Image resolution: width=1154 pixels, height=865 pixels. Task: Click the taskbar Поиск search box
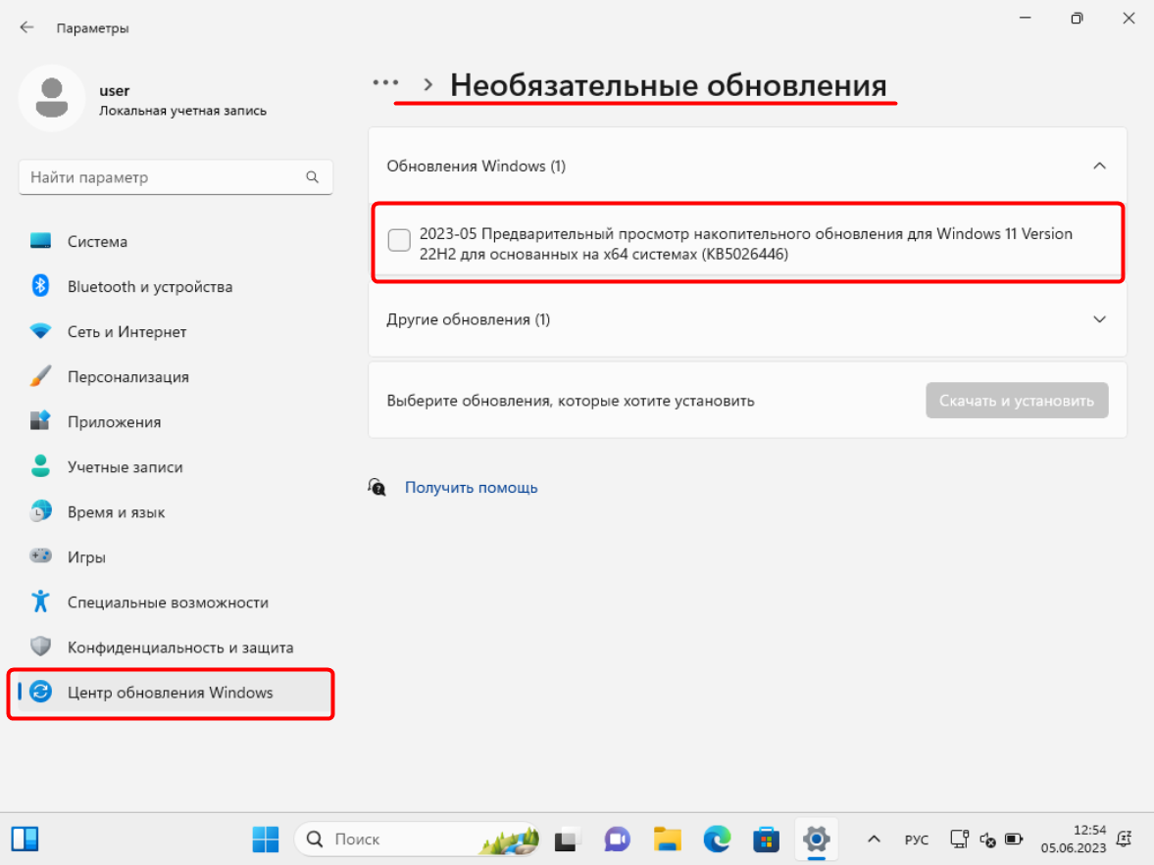click(x=417, y=839)
